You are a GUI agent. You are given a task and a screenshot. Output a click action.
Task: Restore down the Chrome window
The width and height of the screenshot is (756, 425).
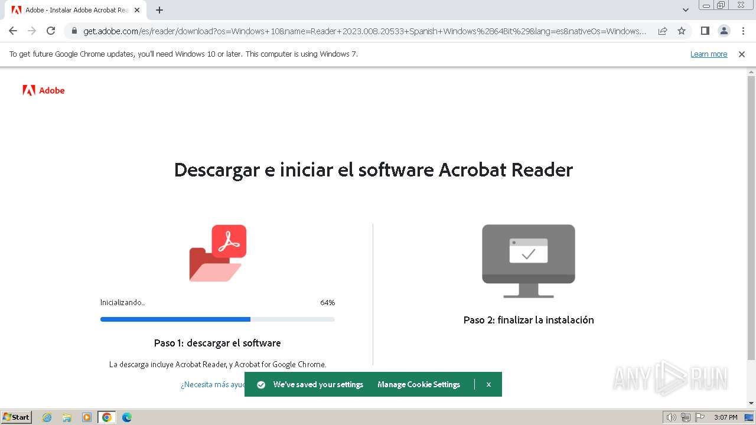(721, 5)
